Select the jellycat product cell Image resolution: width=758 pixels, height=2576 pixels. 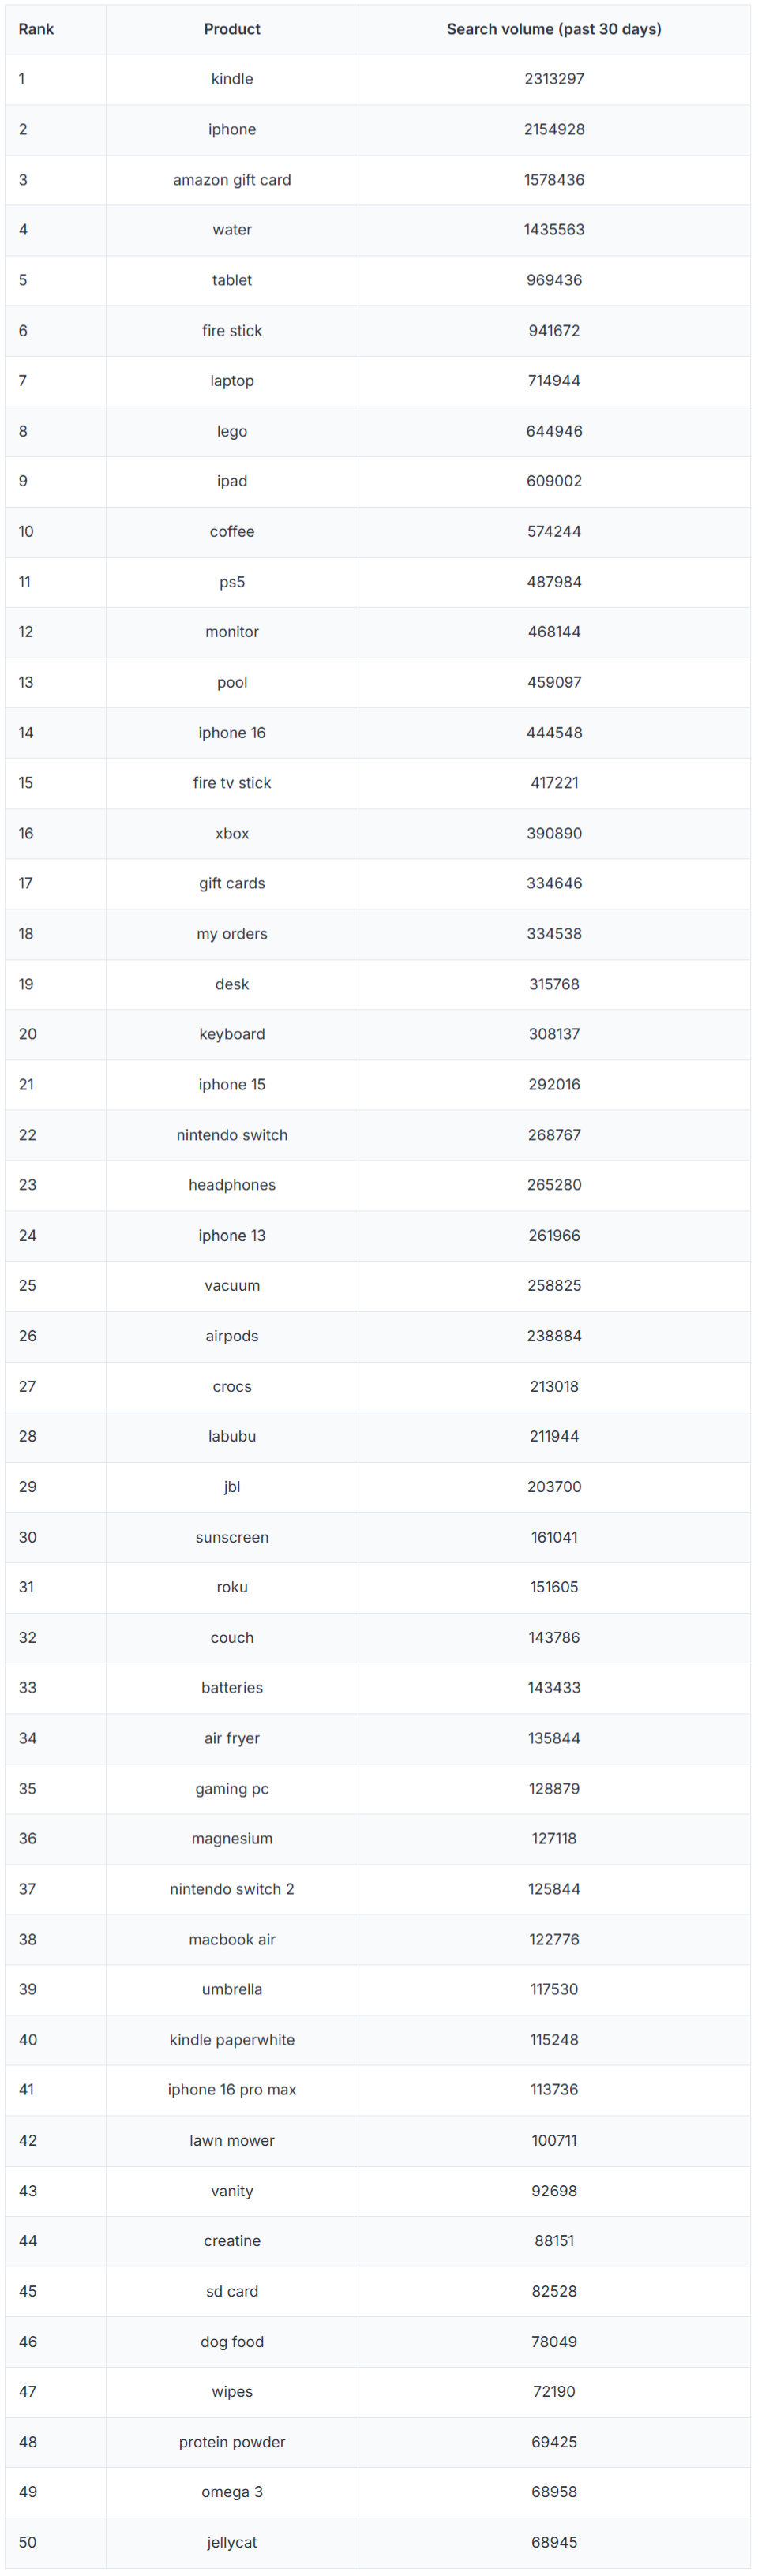pos(232,2542)
